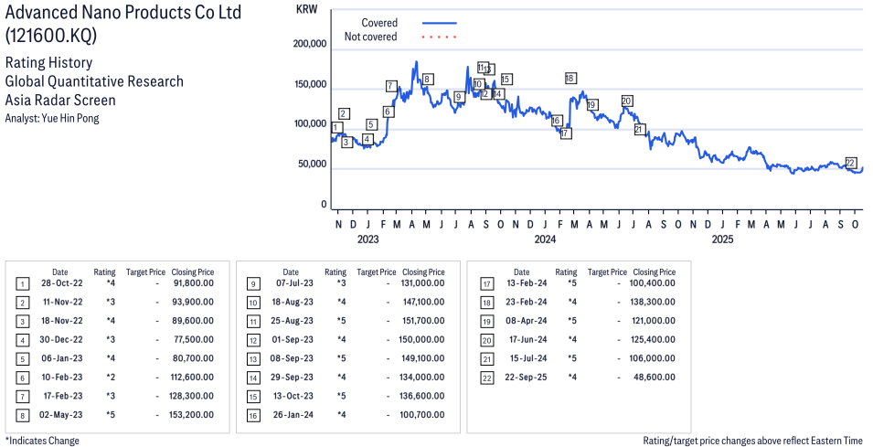Viewport: 873px width, 447px height.
Task: Select chart marker 9 on the graph
Action: click(x=458, y=97)
